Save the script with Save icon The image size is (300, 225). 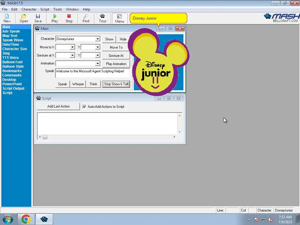click(x=38, y=18)
